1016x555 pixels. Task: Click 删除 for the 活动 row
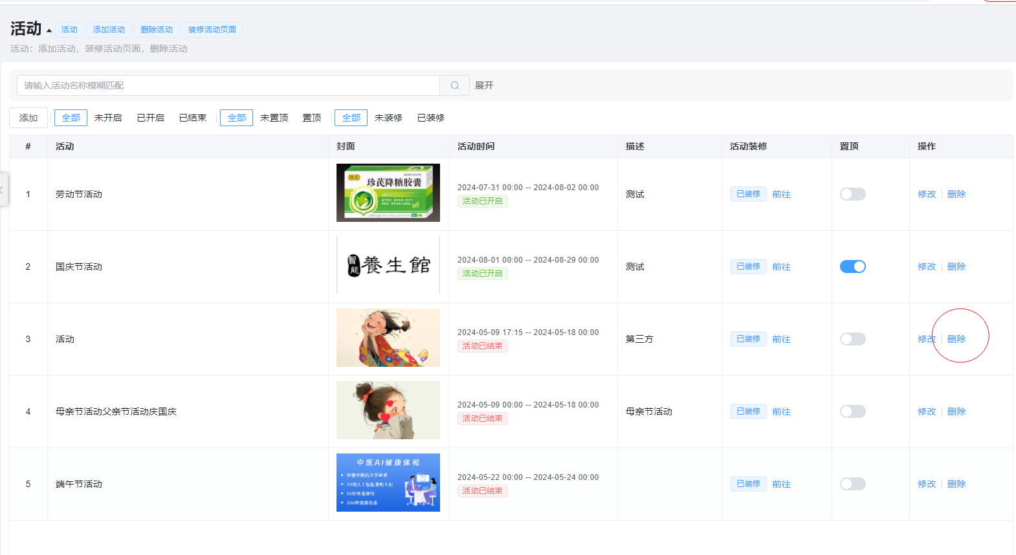956,339
